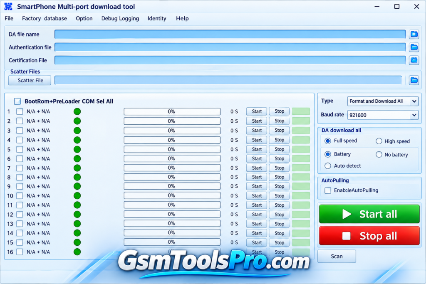
Task: Click the green status indicator for port 7
Action: pos(77,168)
